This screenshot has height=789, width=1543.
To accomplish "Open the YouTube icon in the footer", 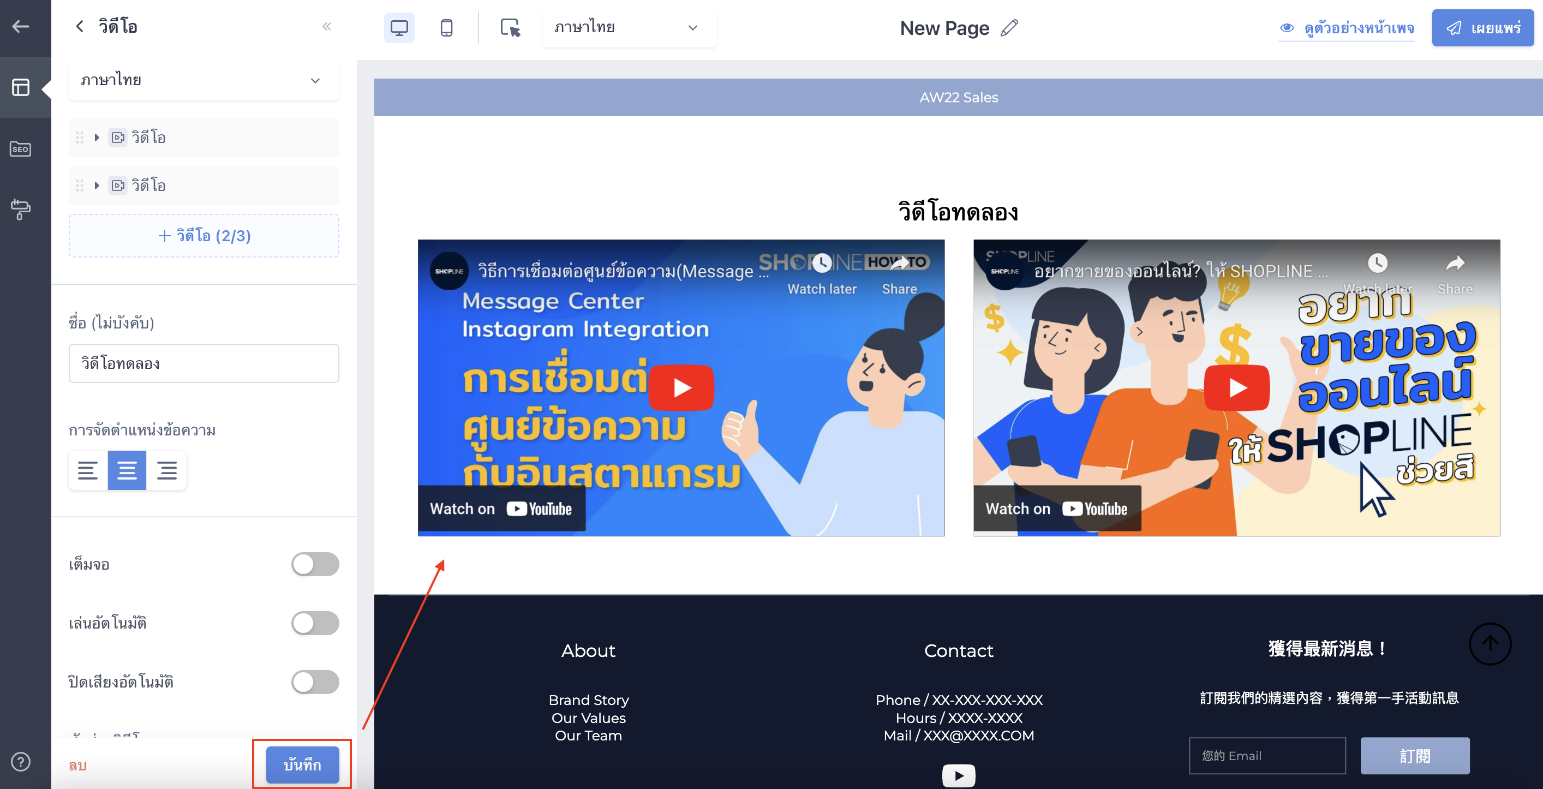I will tap(959, 775).
